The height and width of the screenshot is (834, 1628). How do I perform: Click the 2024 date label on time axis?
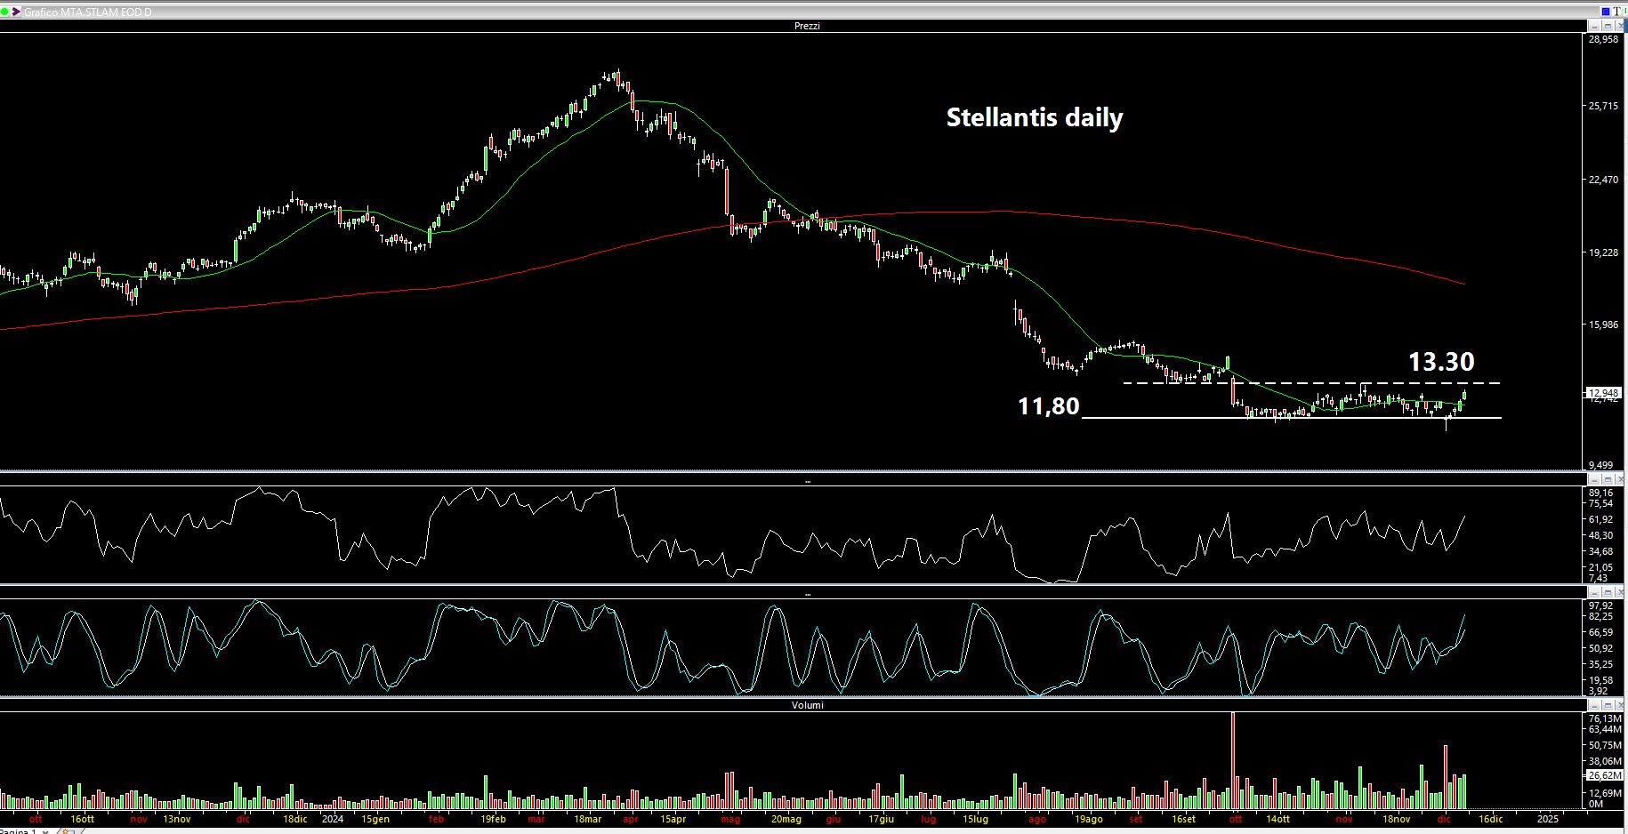pyautogui.click(x=333, y=819)
